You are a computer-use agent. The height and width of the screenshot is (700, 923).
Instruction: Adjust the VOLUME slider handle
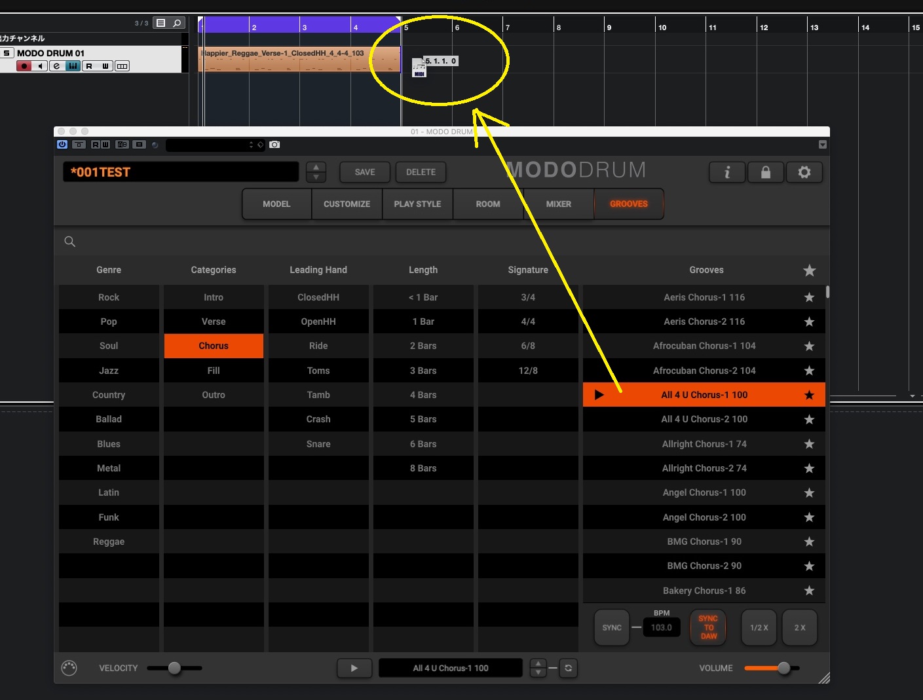pyautogui.click(x=783, y=668)
